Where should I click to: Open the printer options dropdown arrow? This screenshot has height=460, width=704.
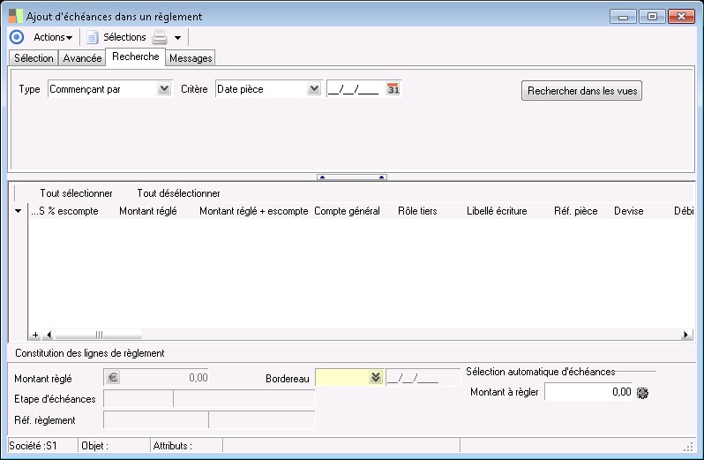click(177, 38)
